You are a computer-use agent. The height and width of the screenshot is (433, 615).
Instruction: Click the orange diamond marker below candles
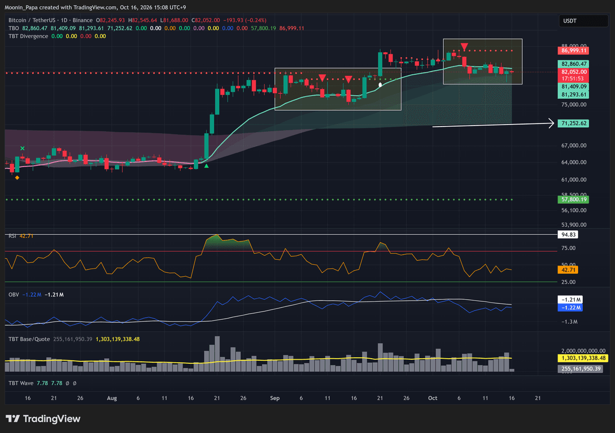pos(17,178)
